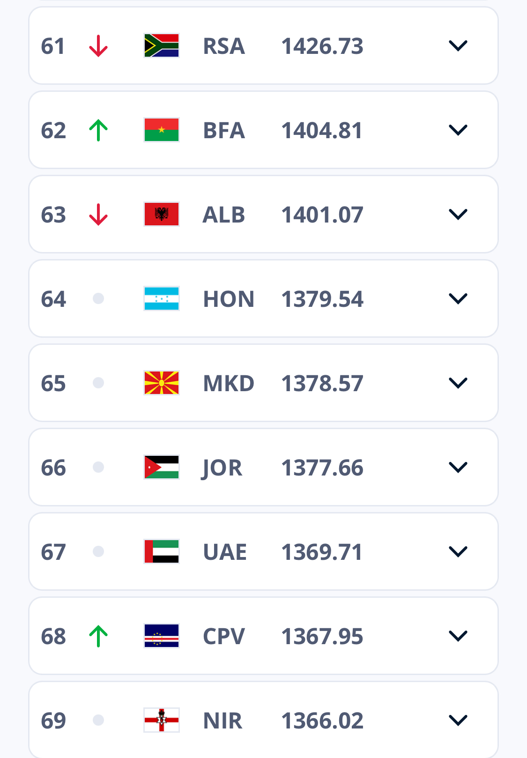Click the North Macedonia flag icon

pyautogui.click(x=162, y=383)
